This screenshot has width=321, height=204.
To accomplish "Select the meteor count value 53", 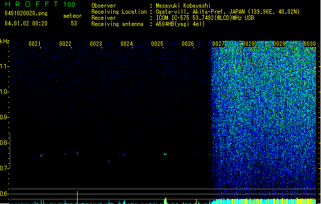I will (x=74, y=23).
